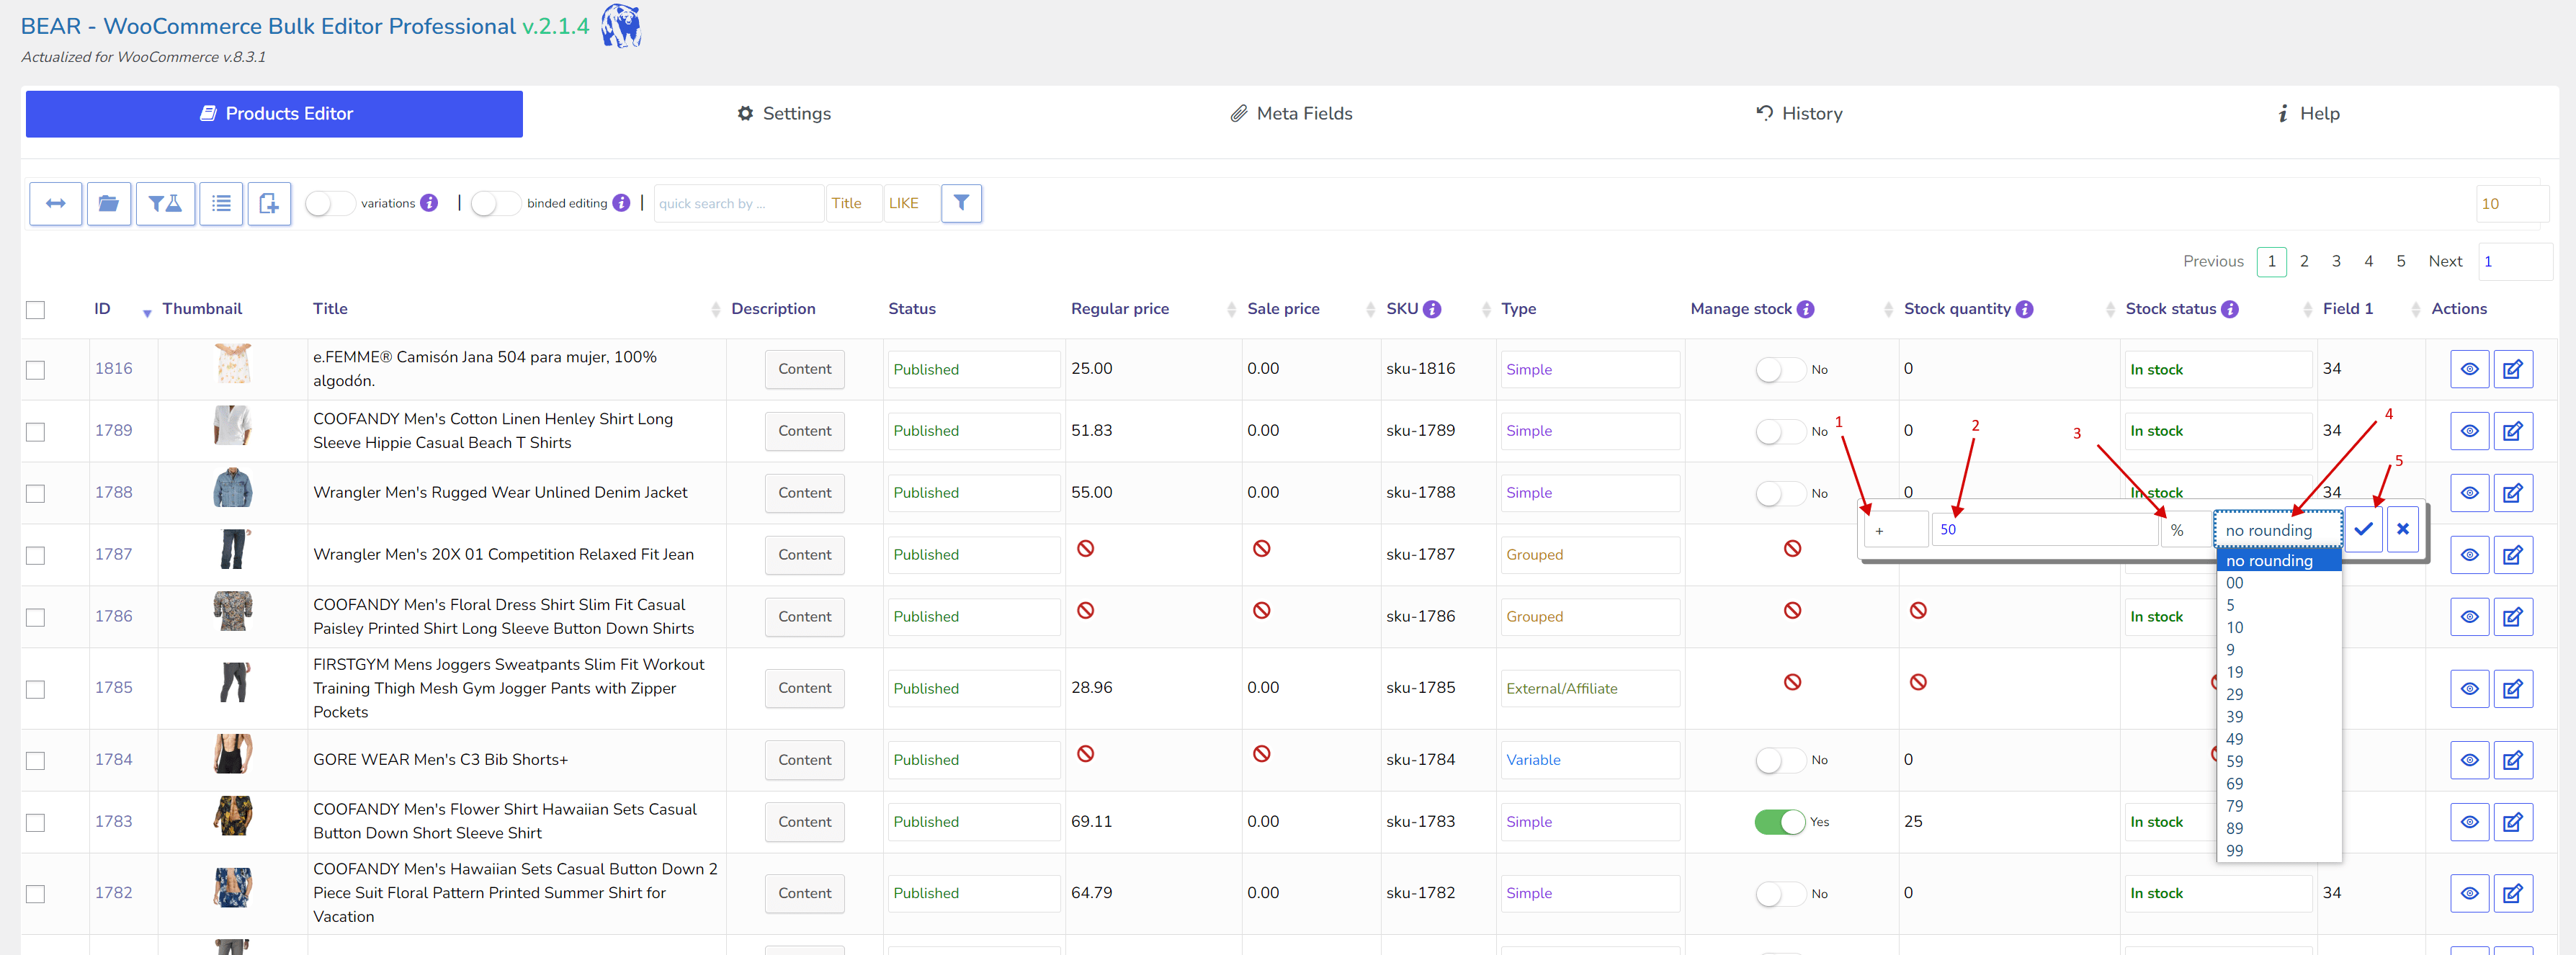
Task: Click the per-page count field showing 10
Action: point(2511,204)
